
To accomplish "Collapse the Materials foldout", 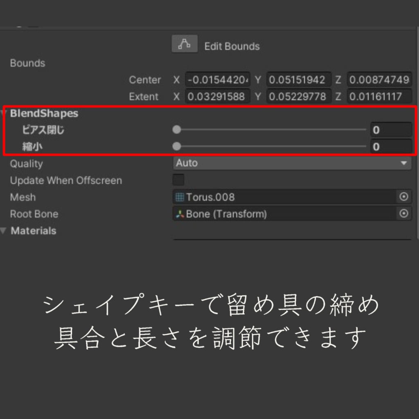I will tap(3, 230).
